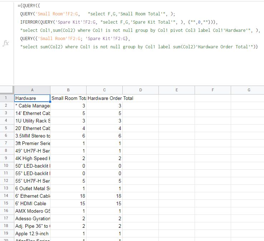Click the 'Hardware Order Total' header cell
This screenshot has height=241, width=264.
point(104,98)
